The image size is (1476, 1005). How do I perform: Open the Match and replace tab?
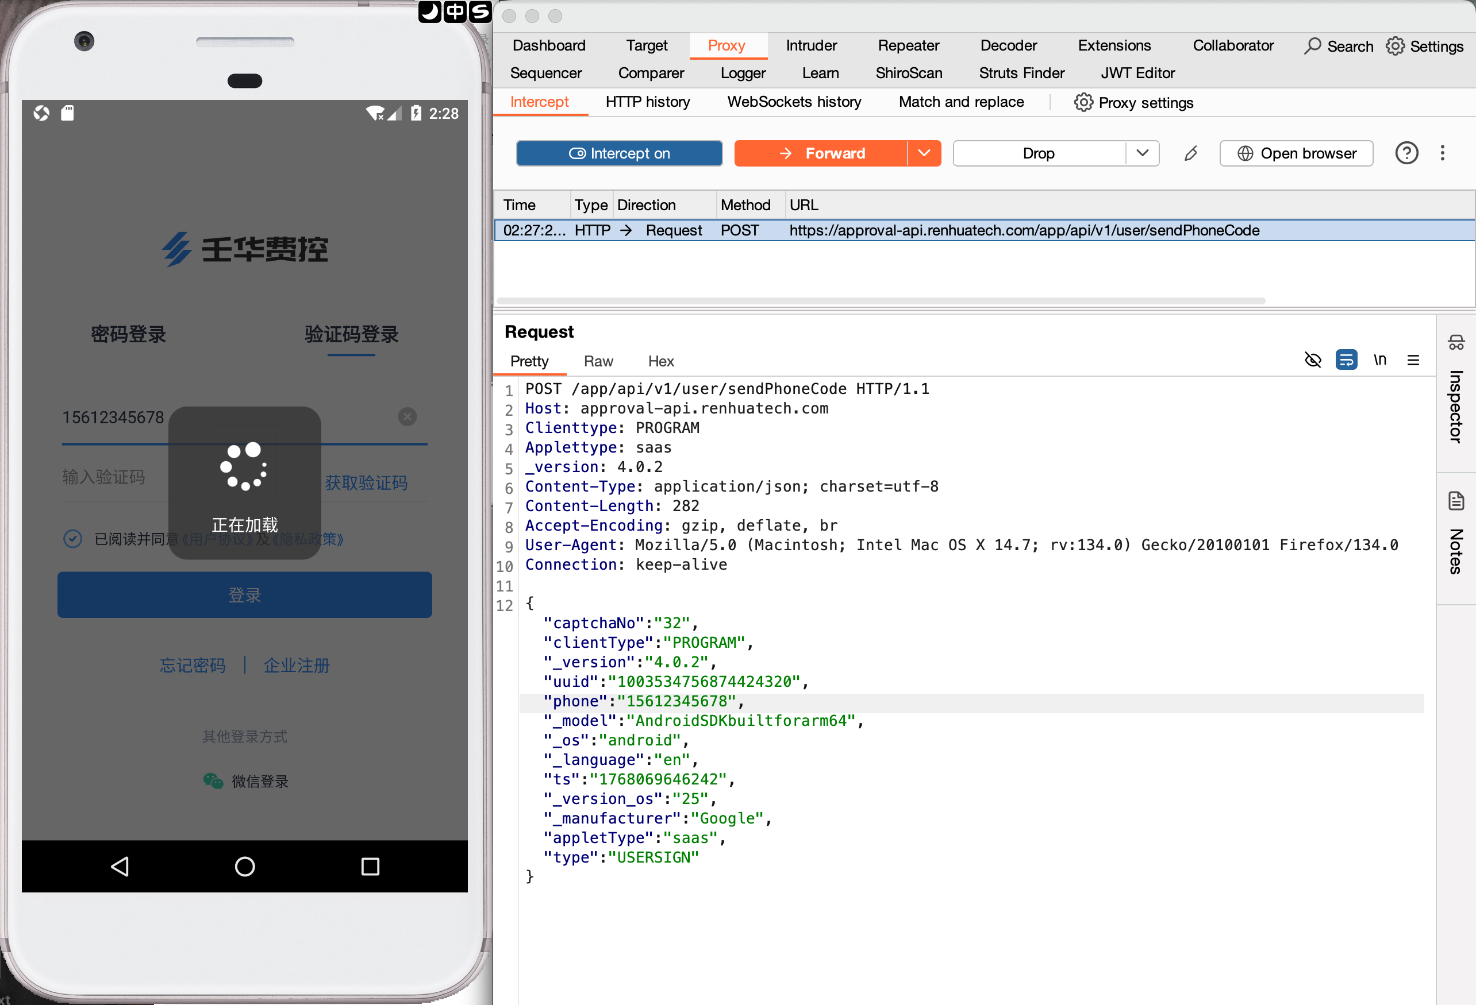961,102
